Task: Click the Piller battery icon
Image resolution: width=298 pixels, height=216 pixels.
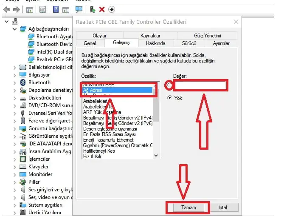Action: 23,182
